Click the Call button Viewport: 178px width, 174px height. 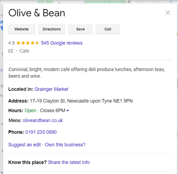pyautogui.click(x=108, y=29)
